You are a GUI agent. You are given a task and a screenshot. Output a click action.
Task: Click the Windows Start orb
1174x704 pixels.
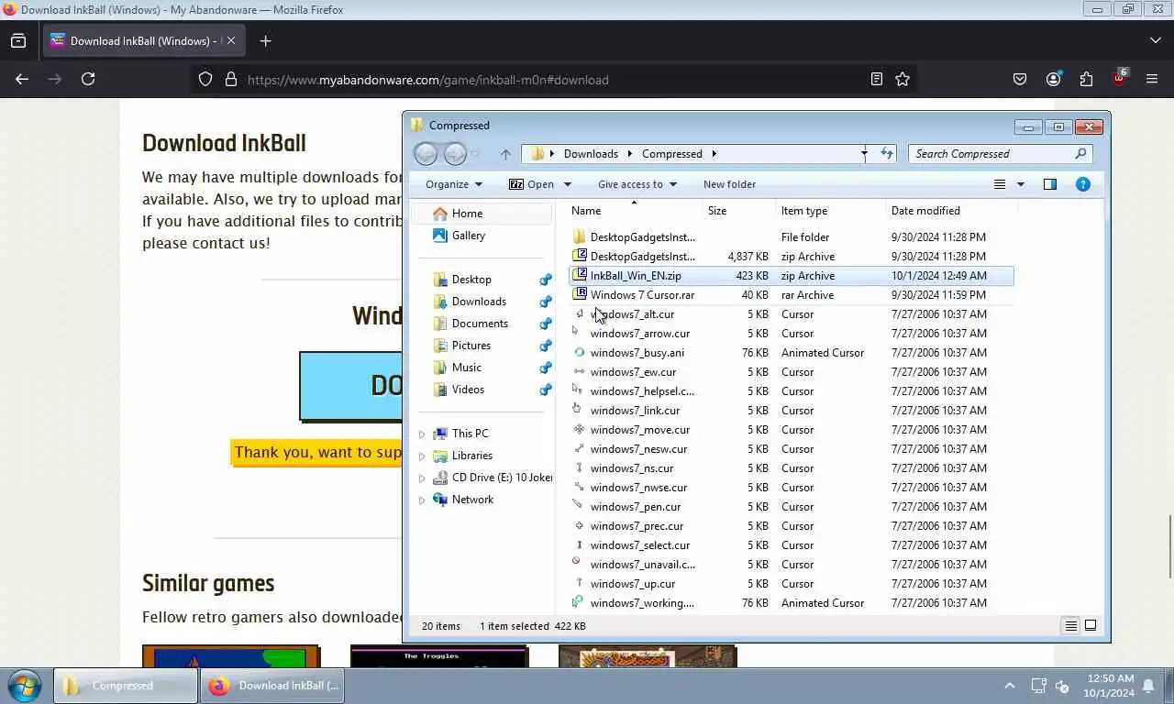point(25,686)
